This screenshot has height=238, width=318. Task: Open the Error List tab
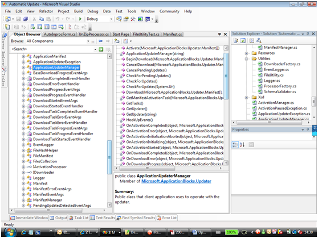[167, 218]
